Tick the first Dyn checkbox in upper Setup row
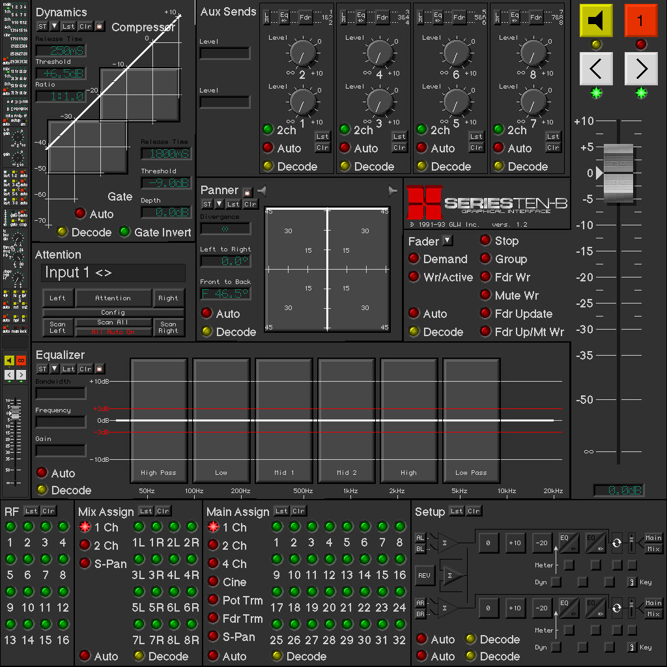The height and width of the screenshot is (667, 667). point(556,582)
